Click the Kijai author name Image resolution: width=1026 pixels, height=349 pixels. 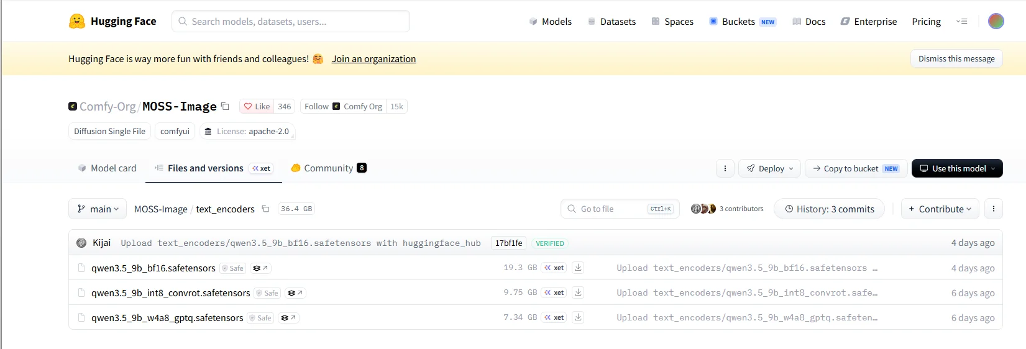click(x=102, y=243)
